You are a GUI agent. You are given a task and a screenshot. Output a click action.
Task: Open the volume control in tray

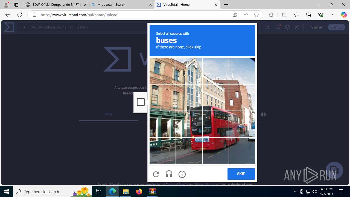coord(315,192)
